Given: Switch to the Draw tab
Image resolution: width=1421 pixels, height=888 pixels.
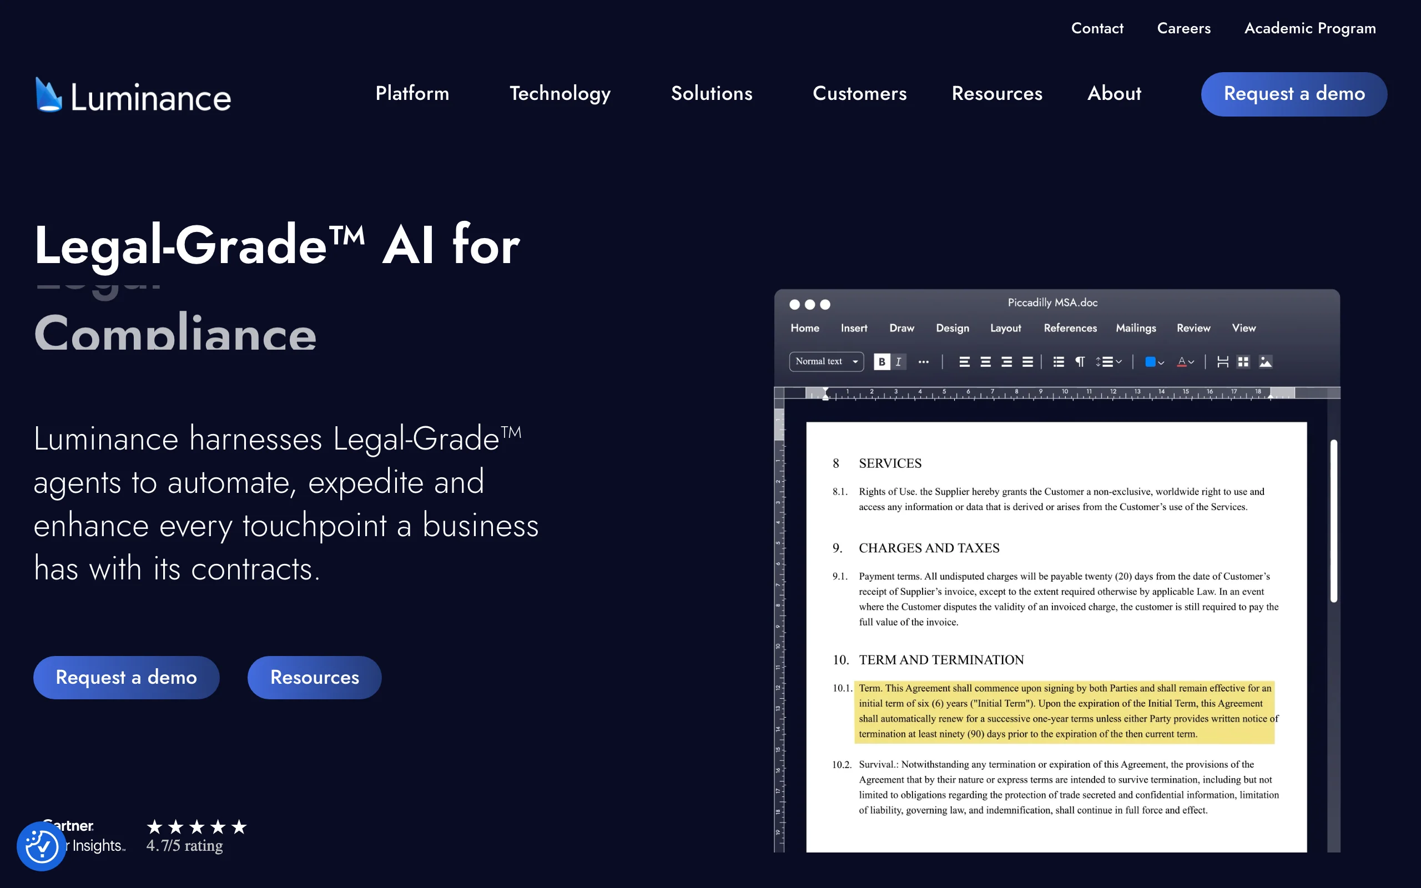Looking at the screenshot, I should (901, 327).
